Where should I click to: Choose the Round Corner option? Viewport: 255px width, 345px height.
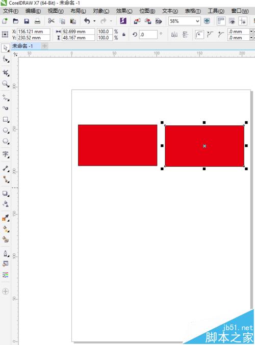pyautogui.click(x=199, y=35)
